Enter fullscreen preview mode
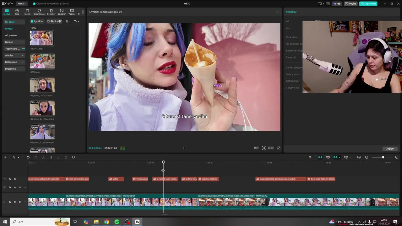The width and height of the screenshot is (402, 226). [279, 148]
